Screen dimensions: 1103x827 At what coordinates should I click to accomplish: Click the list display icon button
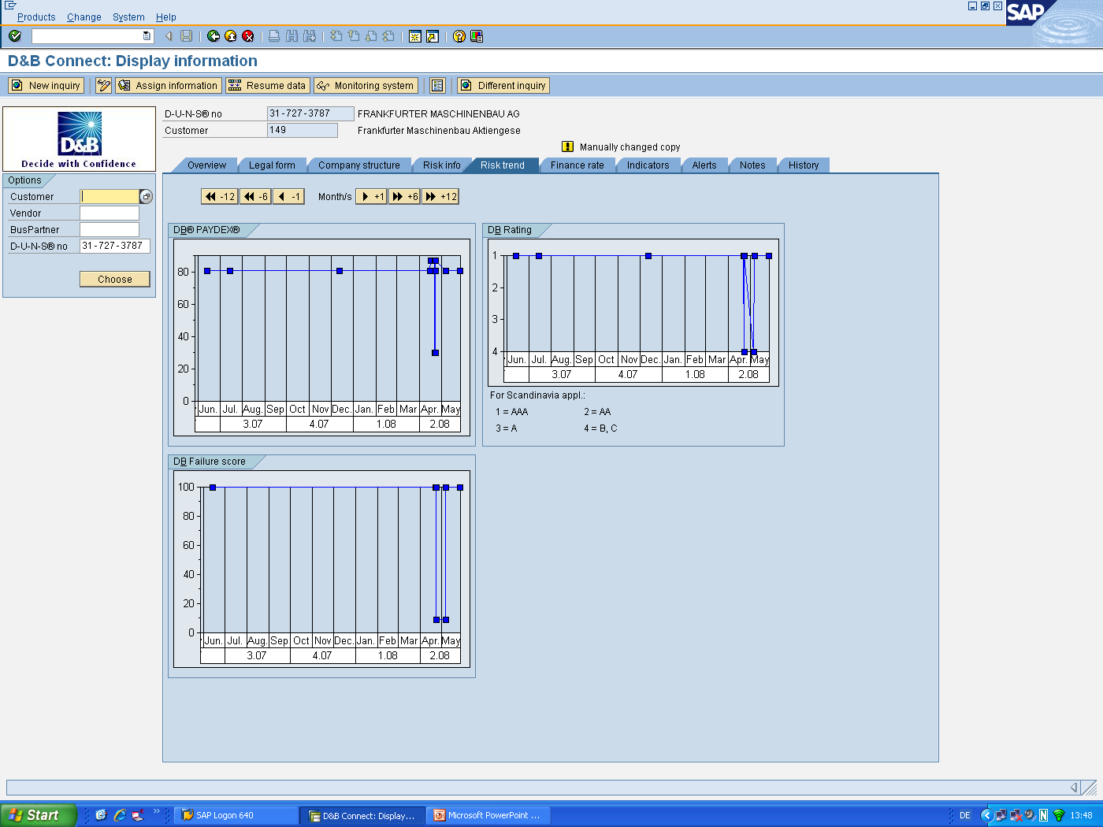438,86
